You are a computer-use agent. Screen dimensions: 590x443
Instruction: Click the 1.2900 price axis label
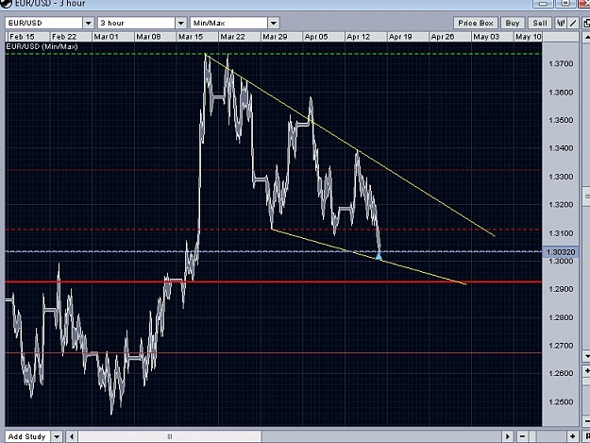pos(561,289)
